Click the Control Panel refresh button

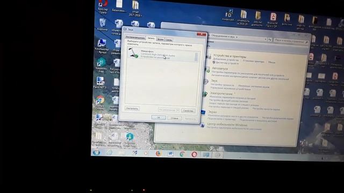pos(270,40)
